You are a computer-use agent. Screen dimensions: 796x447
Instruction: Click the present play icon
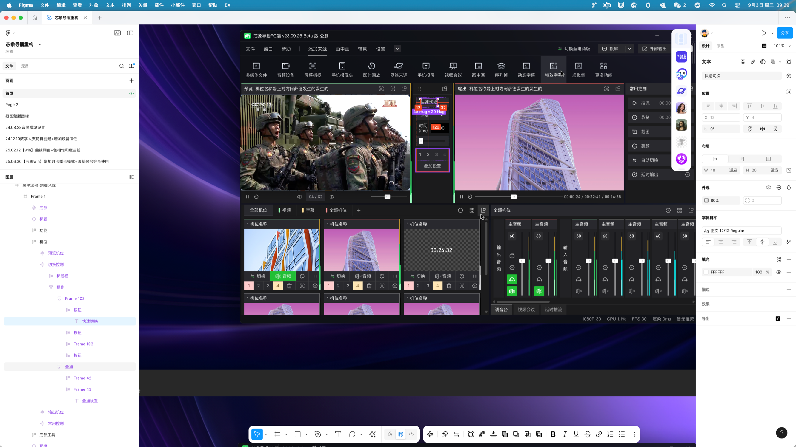(763, 33)
